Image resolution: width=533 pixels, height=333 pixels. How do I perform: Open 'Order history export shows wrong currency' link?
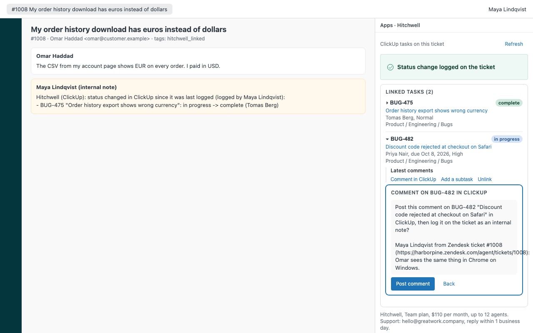pyautogui.click(x=436, y=111)
